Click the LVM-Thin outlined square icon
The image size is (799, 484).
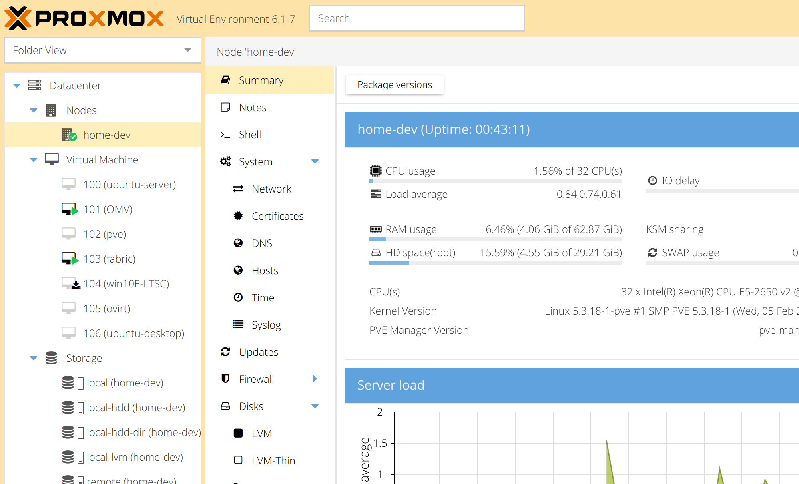[x=238, y=460]
